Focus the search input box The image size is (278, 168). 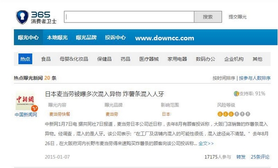129,17
